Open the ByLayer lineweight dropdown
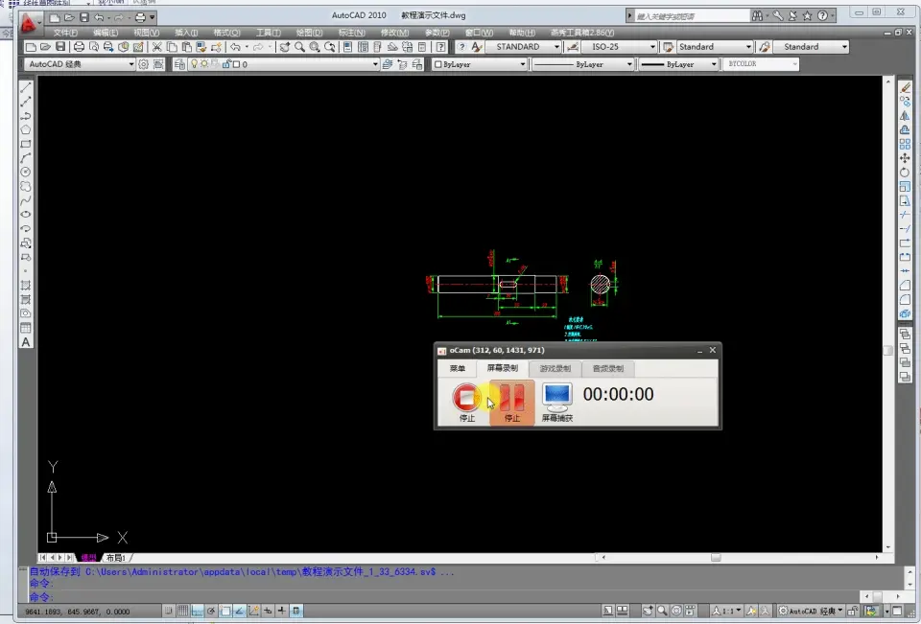Screen dimensions: 921x624 point(678,64)
